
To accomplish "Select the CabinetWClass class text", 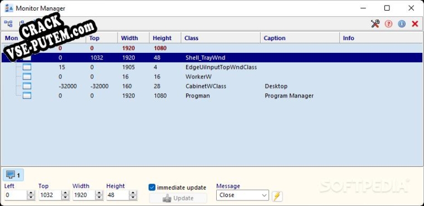I will [206, 86].
